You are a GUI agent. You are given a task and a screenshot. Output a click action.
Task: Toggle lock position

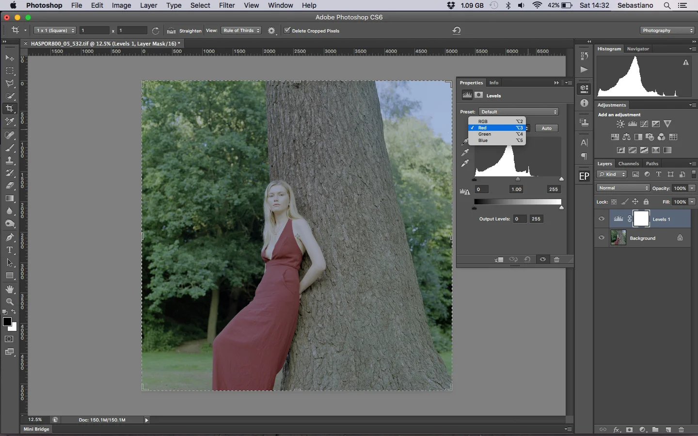(635, 202)
